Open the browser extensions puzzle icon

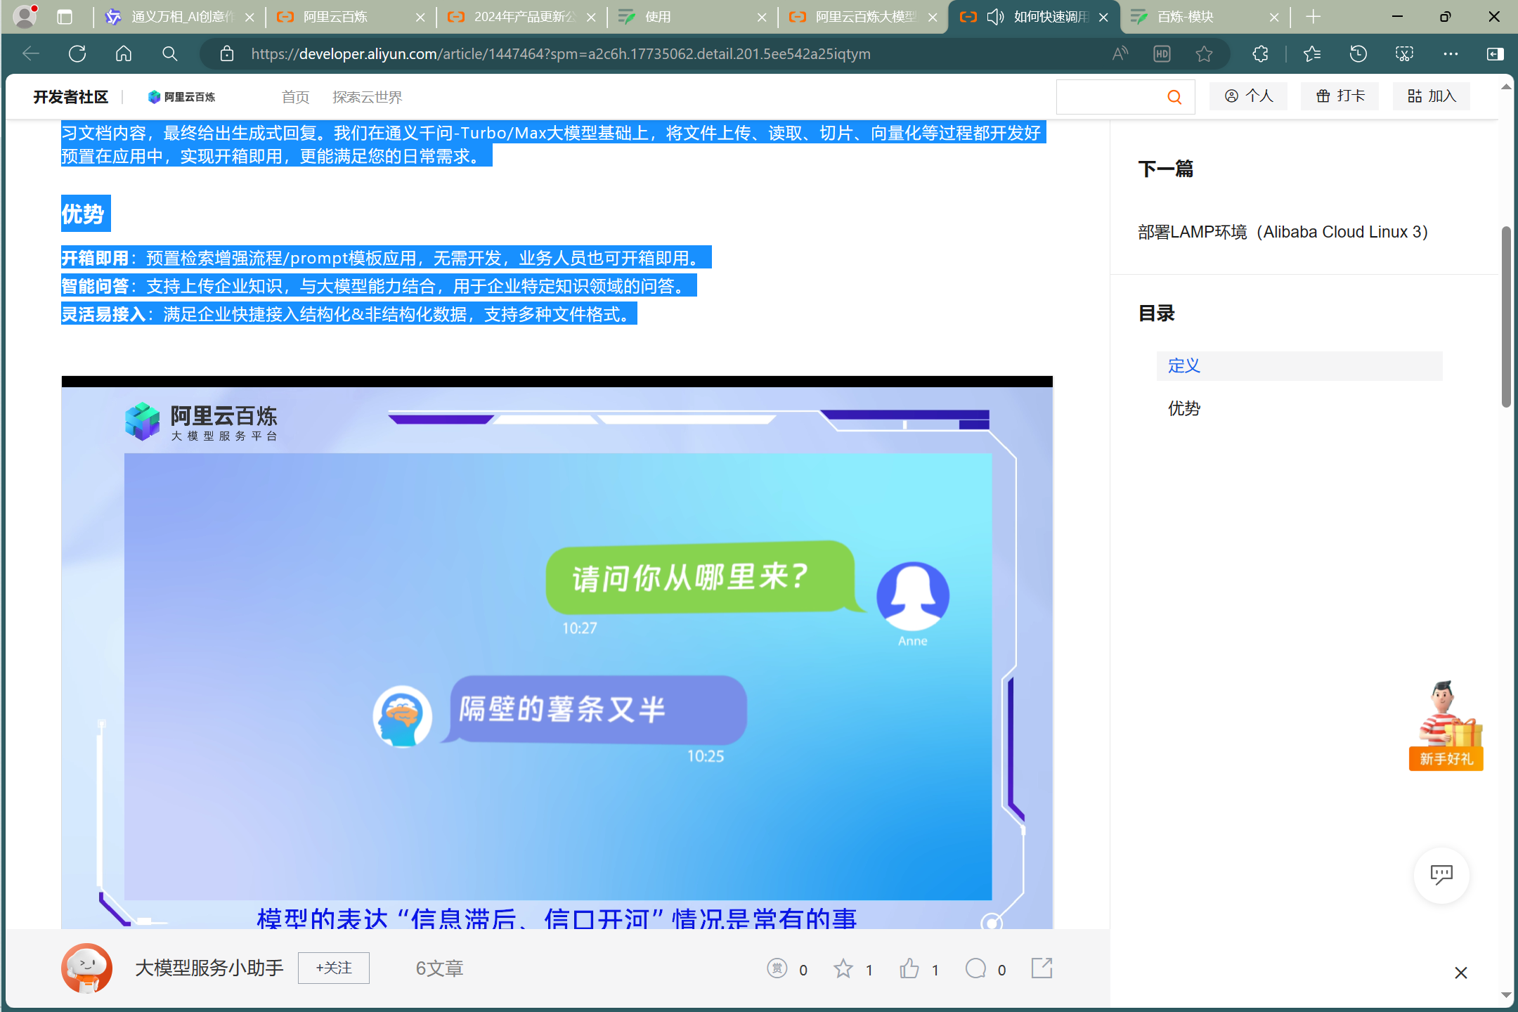(1261, 54)
